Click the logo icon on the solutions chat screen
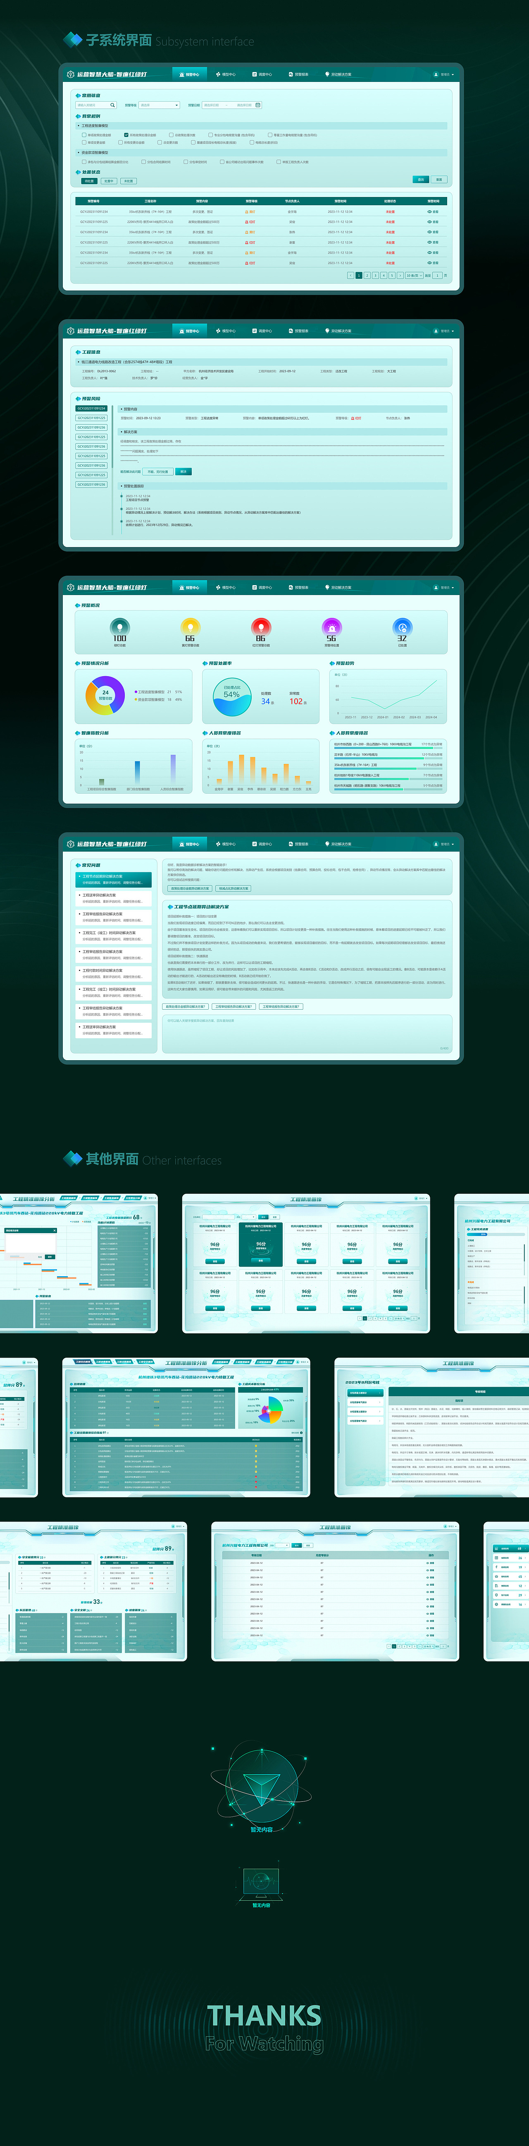The width and height of the screenshot is (529, 2146). coord(71,844)
